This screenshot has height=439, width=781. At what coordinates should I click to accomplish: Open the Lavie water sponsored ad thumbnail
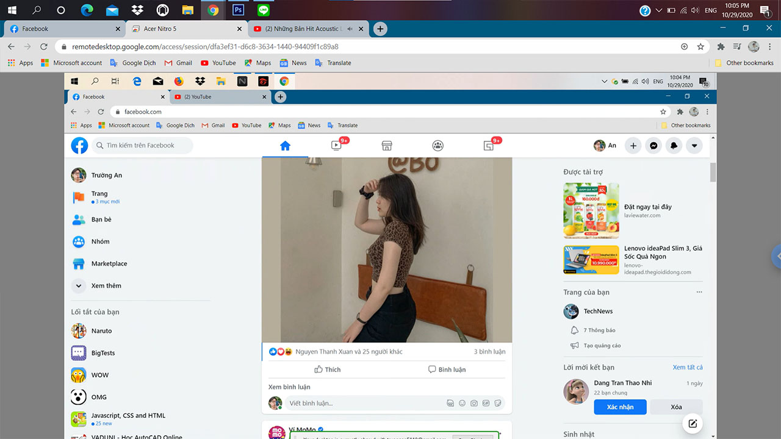coord(591,210)
